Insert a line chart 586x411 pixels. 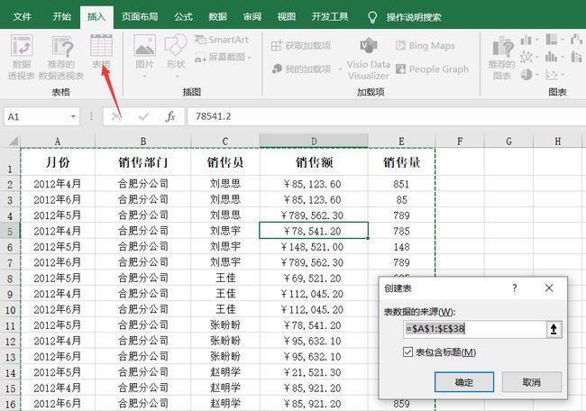526,57
